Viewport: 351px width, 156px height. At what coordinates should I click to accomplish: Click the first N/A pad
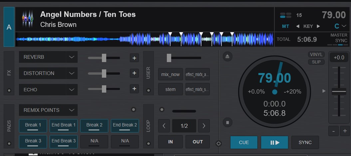94,141
